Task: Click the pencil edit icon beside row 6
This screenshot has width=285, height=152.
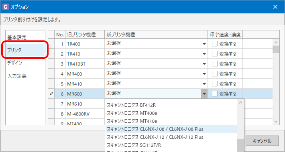Action: (x=51, y=94)
